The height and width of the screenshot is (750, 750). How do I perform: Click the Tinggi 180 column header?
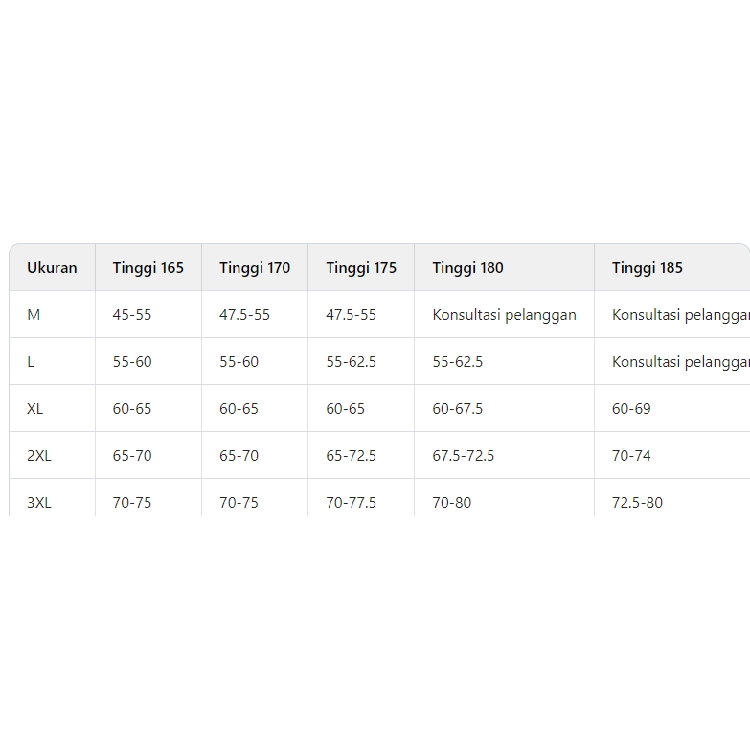click(x=467, y=268)
